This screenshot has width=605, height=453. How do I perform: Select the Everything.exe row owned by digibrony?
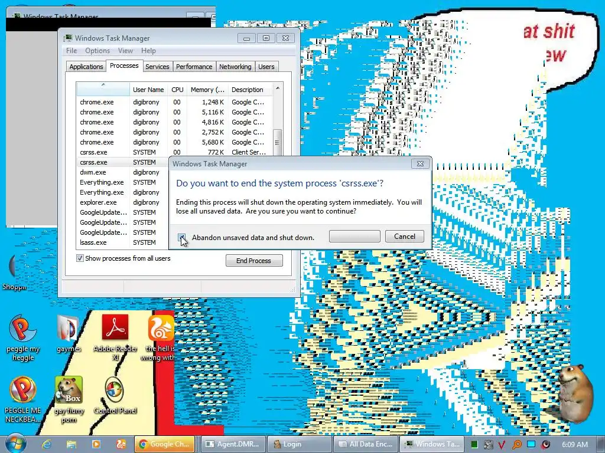point(123,192)
